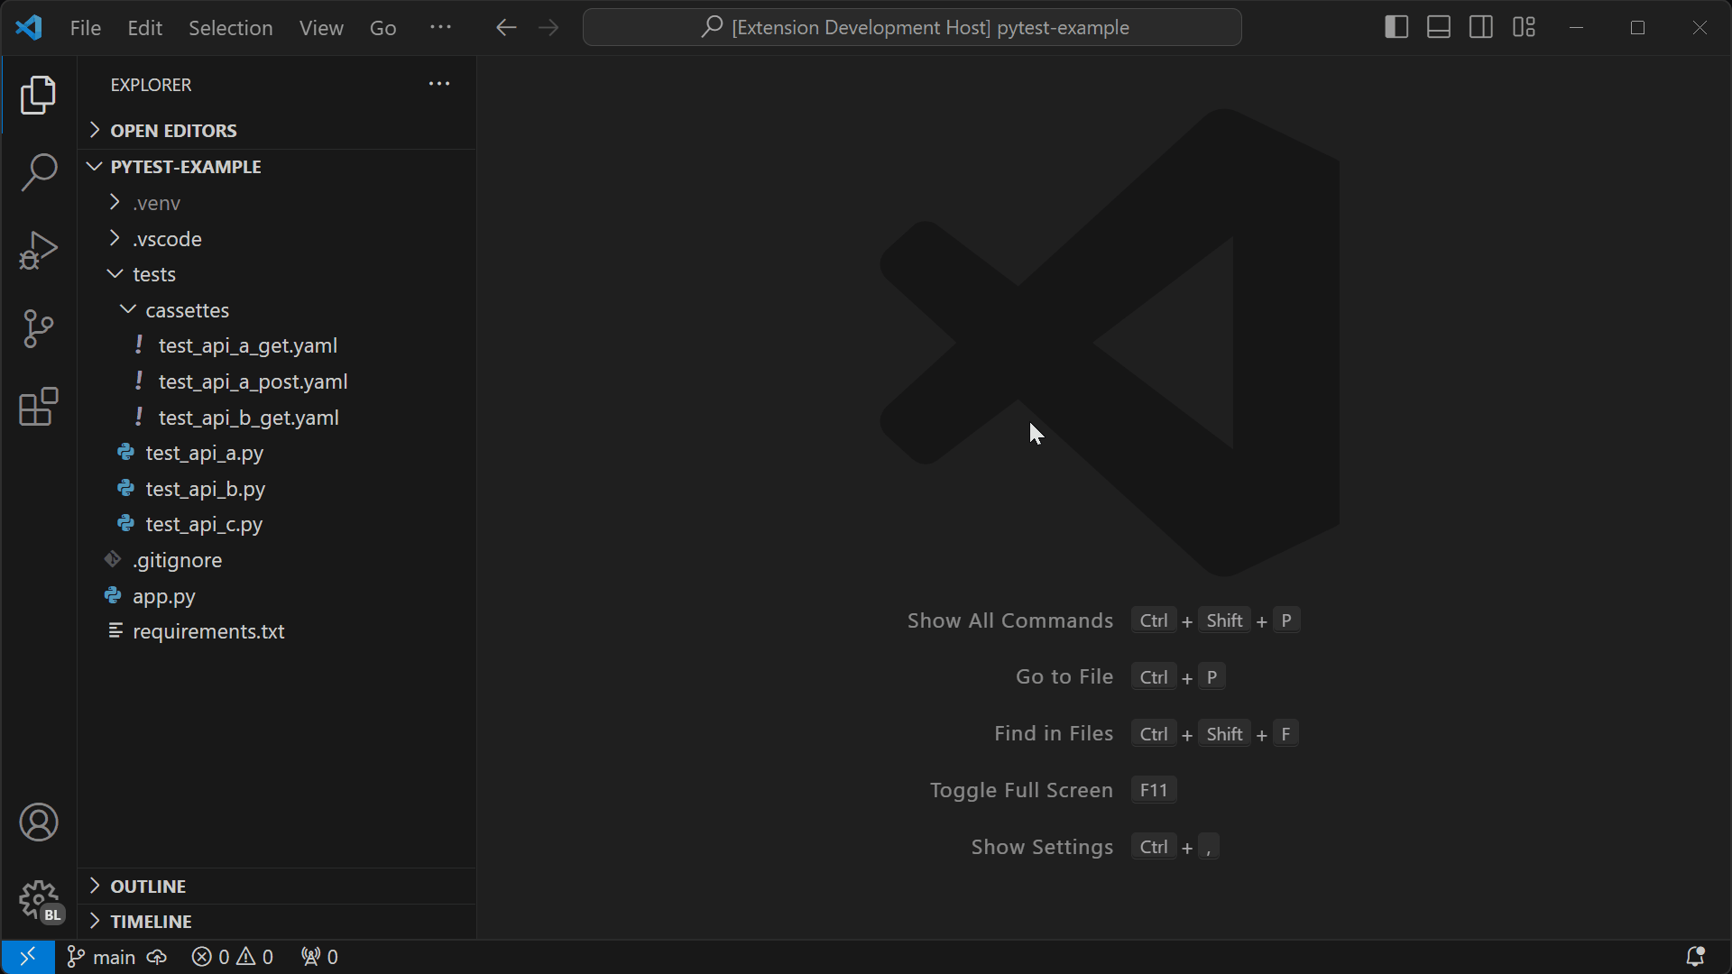Collapse the cassettes folder
Image resolution: width=1732 pixels, height=974 pixels.
click(x=187, y=310)
